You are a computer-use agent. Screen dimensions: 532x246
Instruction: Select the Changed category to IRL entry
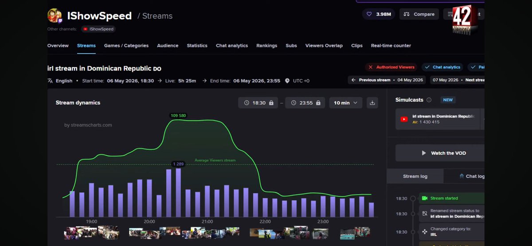click(452, 231)
